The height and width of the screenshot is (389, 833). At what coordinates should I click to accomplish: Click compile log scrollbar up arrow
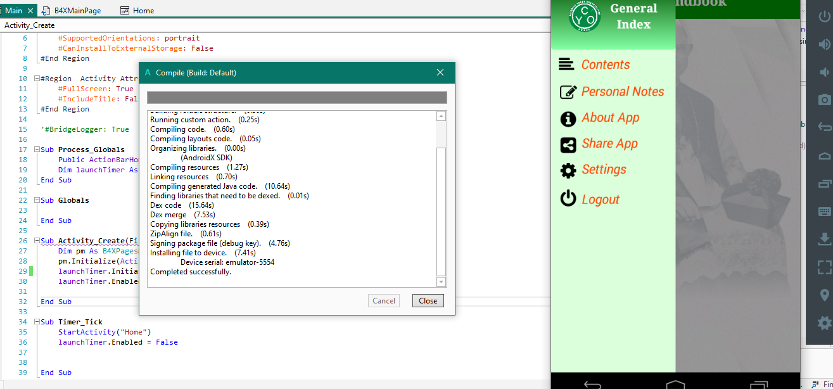pos(442,116)
